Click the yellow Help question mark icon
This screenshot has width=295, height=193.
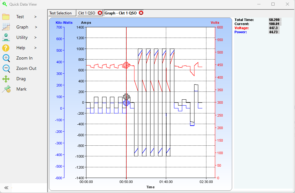tap(6, 48)
